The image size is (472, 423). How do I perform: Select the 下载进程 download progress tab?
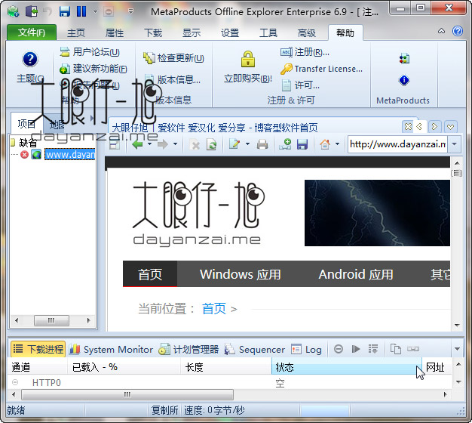(38, 349)
